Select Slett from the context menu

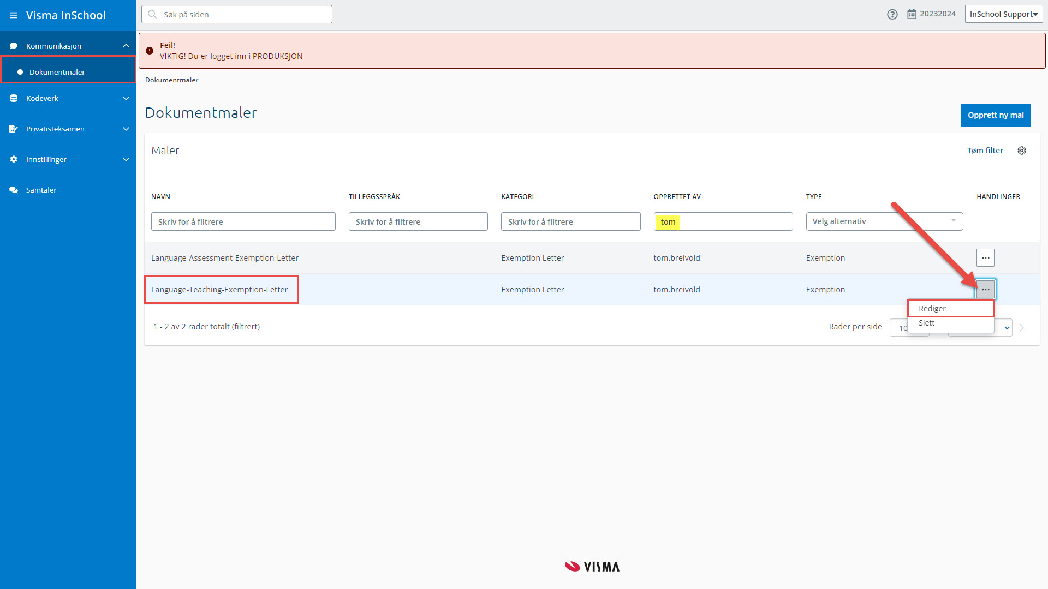pos(927,323)
